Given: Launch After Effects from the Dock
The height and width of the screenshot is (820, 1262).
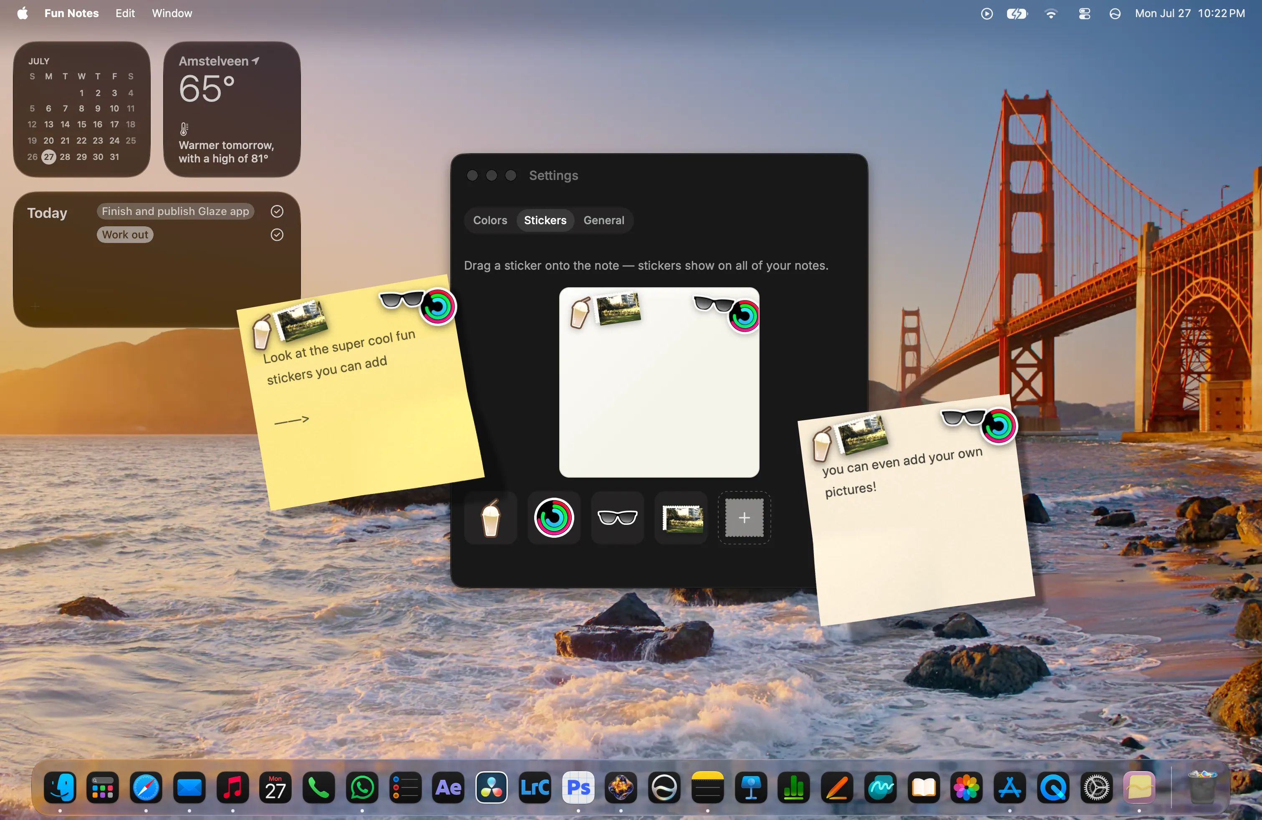Looking at the screenshot, I should pyautogui.click(x=448, y=788).
